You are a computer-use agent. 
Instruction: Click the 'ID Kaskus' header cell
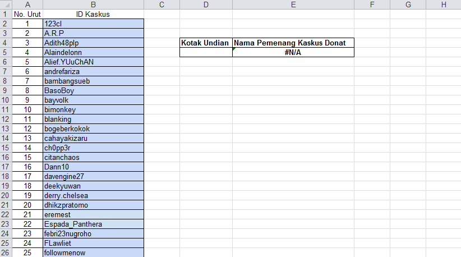[x=93, y=14]
